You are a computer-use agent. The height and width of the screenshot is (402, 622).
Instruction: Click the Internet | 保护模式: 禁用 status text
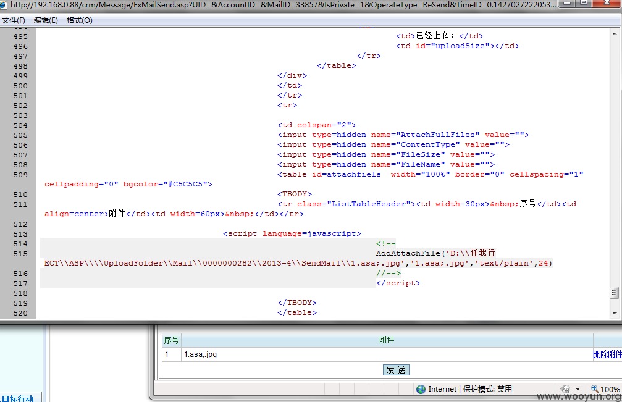[469, 389]
